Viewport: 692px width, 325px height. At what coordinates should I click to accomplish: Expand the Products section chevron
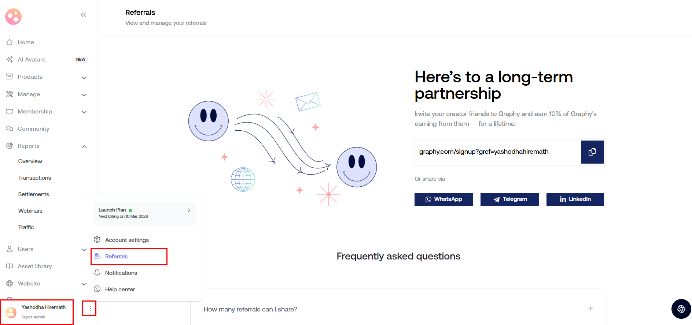click(84, 77)
